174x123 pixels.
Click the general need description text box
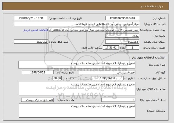pyautogui.click(x=77, y=64)
